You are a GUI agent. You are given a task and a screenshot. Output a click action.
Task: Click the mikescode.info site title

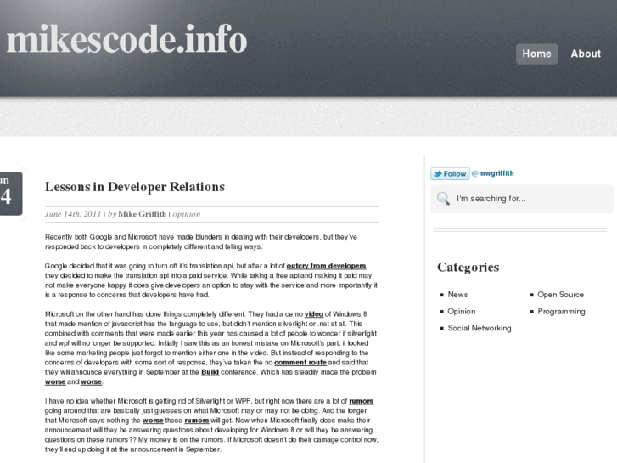pyautogui.click(x=126, y=38)
